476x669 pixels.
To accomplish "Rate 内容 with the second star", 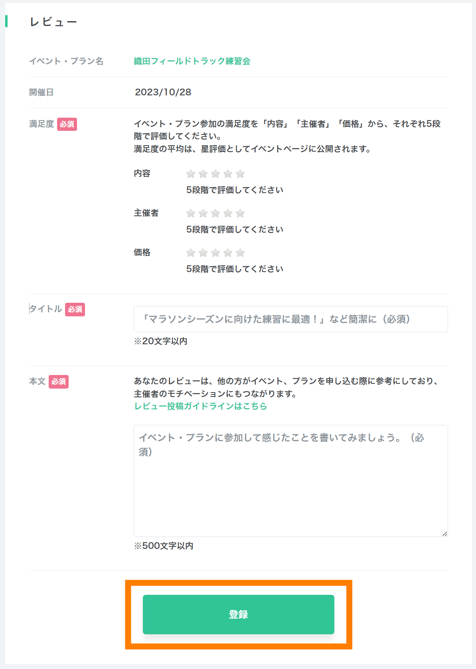I will pos(203,174).
